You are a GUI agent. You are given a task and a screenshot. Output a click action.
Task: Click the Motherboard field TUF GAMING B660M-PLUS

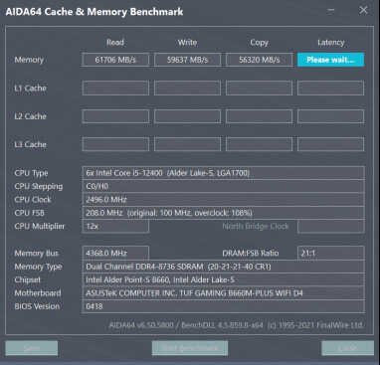(x=223, y=293)
